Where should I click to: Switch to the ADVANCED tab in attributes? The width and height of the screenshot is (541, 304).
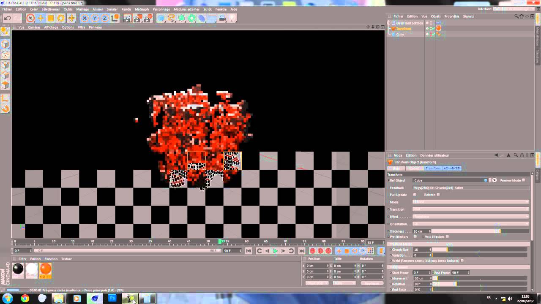click(452, 168)
